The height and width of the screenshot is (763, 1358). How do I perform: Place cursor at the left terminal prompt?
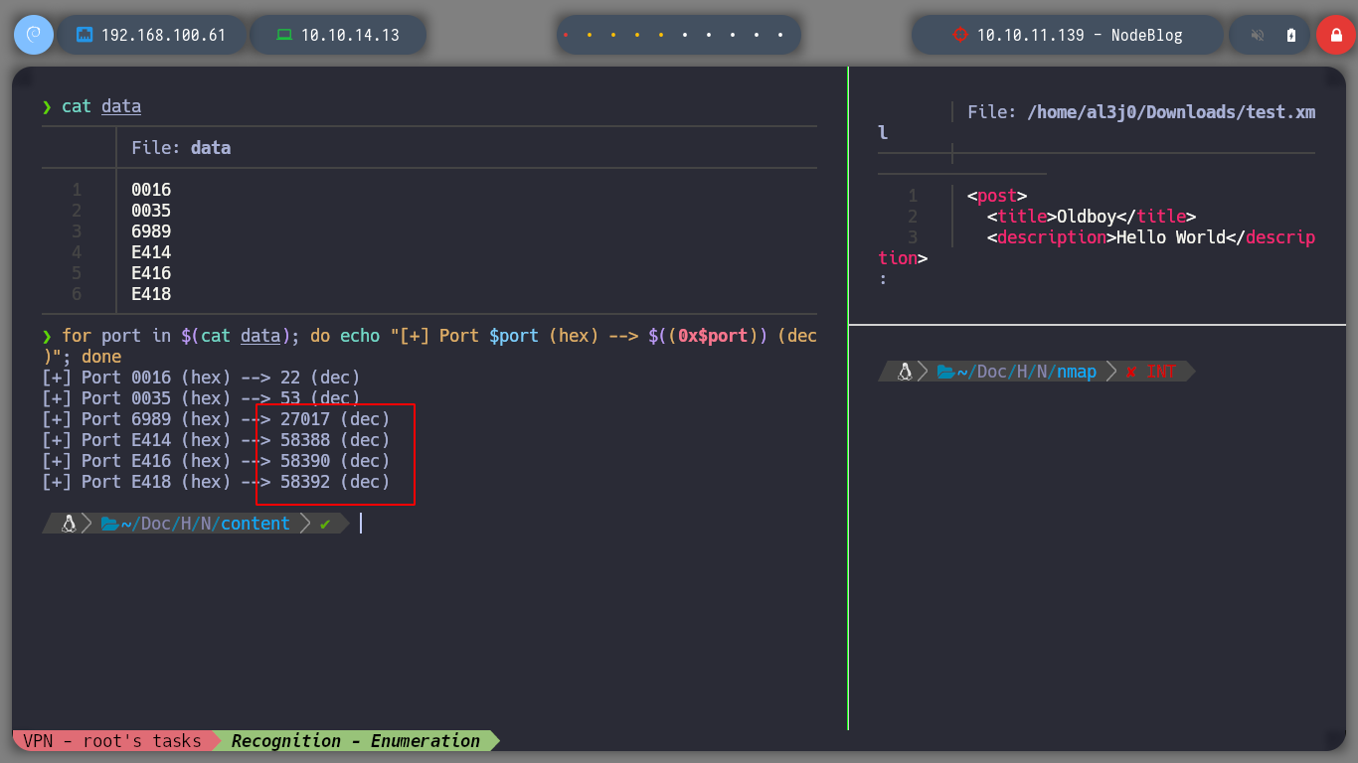361,524
